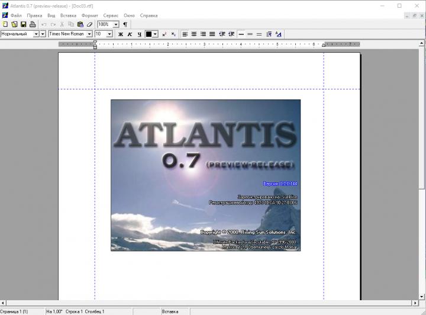This screenshot has height=315, width=426.
Task: Click the vertical scrollbar down arrow
Action: (x=421, y=297)
